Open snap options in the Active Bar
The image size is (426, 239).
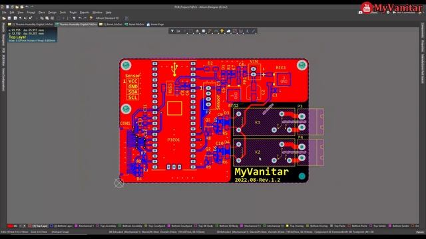178,31
